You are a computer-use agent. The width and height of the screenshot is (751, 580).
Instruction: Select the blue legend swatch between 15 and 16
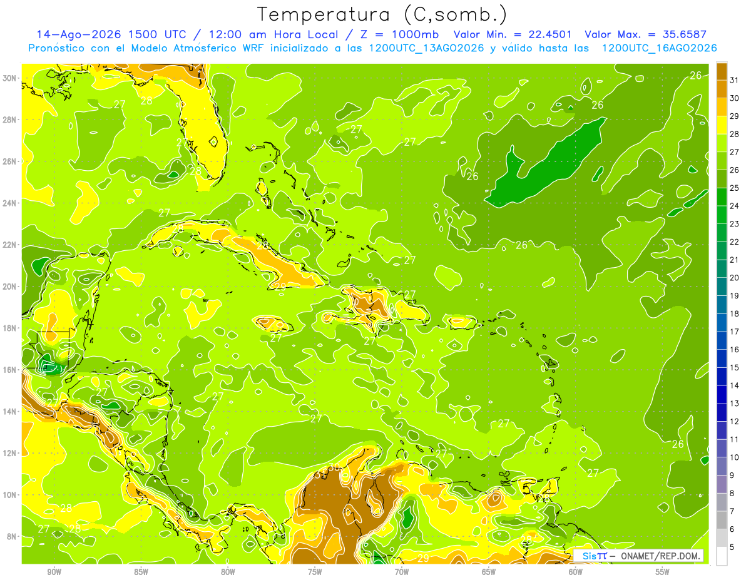coord(722,359)
